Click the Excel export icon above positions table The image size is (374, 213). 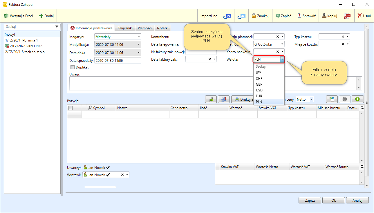click(x=332, y=99)
